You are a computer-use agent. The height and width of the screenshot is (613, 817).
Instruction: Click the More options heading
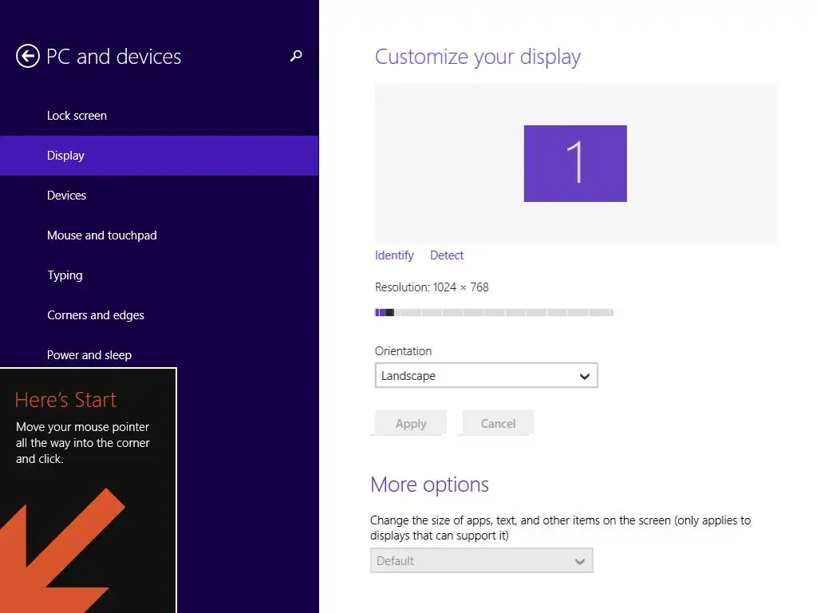click(x=429, y=484)
